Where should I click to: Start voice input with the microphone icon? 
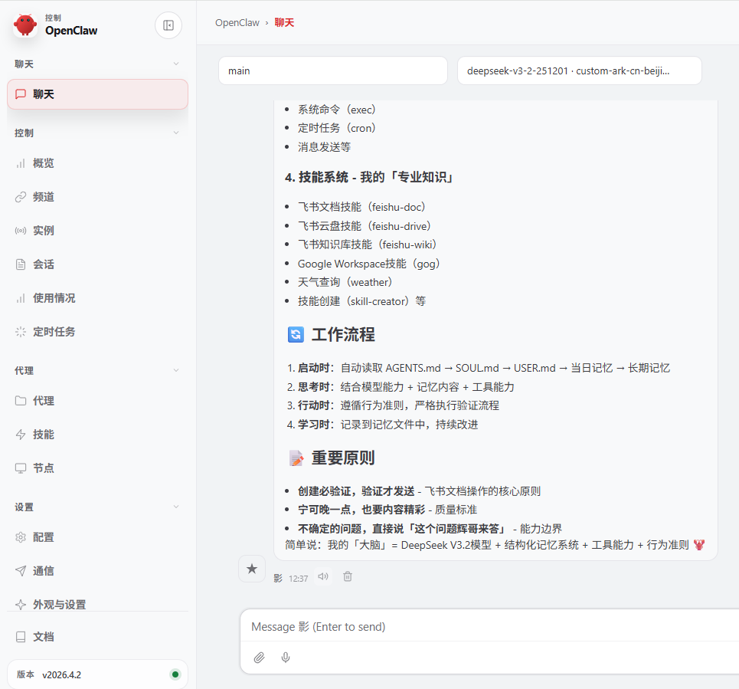[285, 658]
